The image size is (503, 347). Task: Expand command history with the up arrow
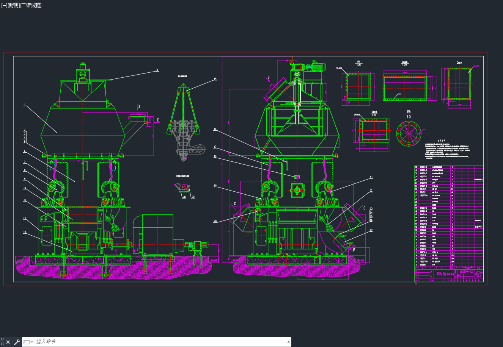point(288,342)
